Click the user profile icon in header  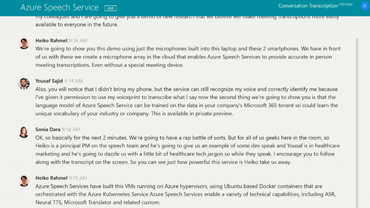[x=364, y=6]
